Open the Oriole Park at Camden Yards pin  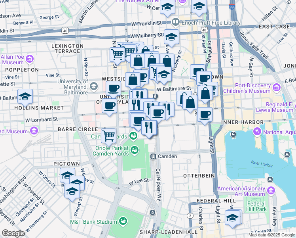pyautogui.click(x=135, y=151)
